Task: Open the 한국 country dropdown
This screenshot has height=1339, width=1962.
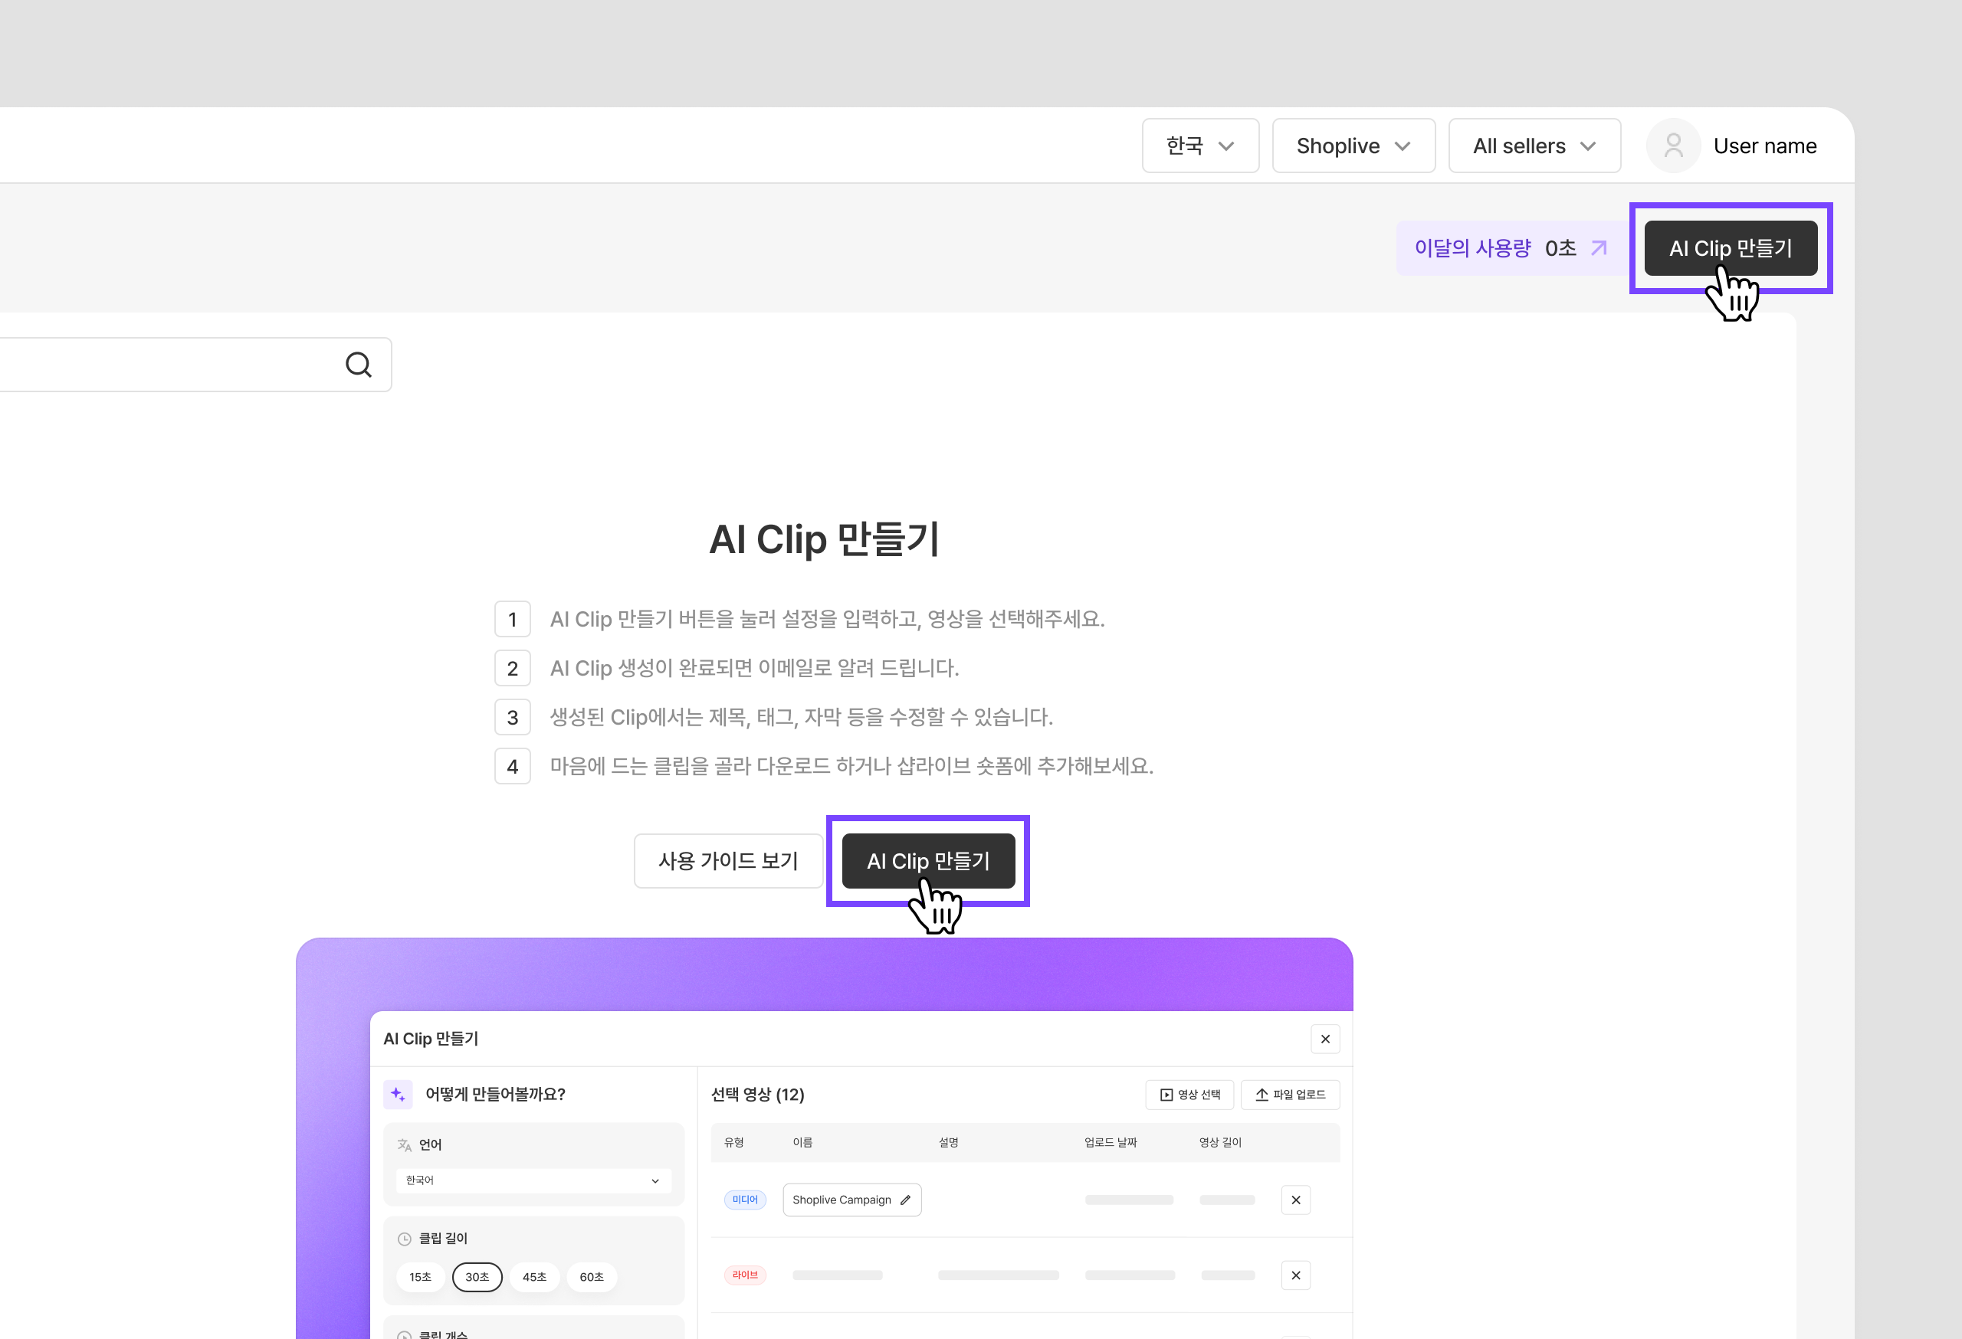Action: pyautogui.click(x=1199, y=146)
